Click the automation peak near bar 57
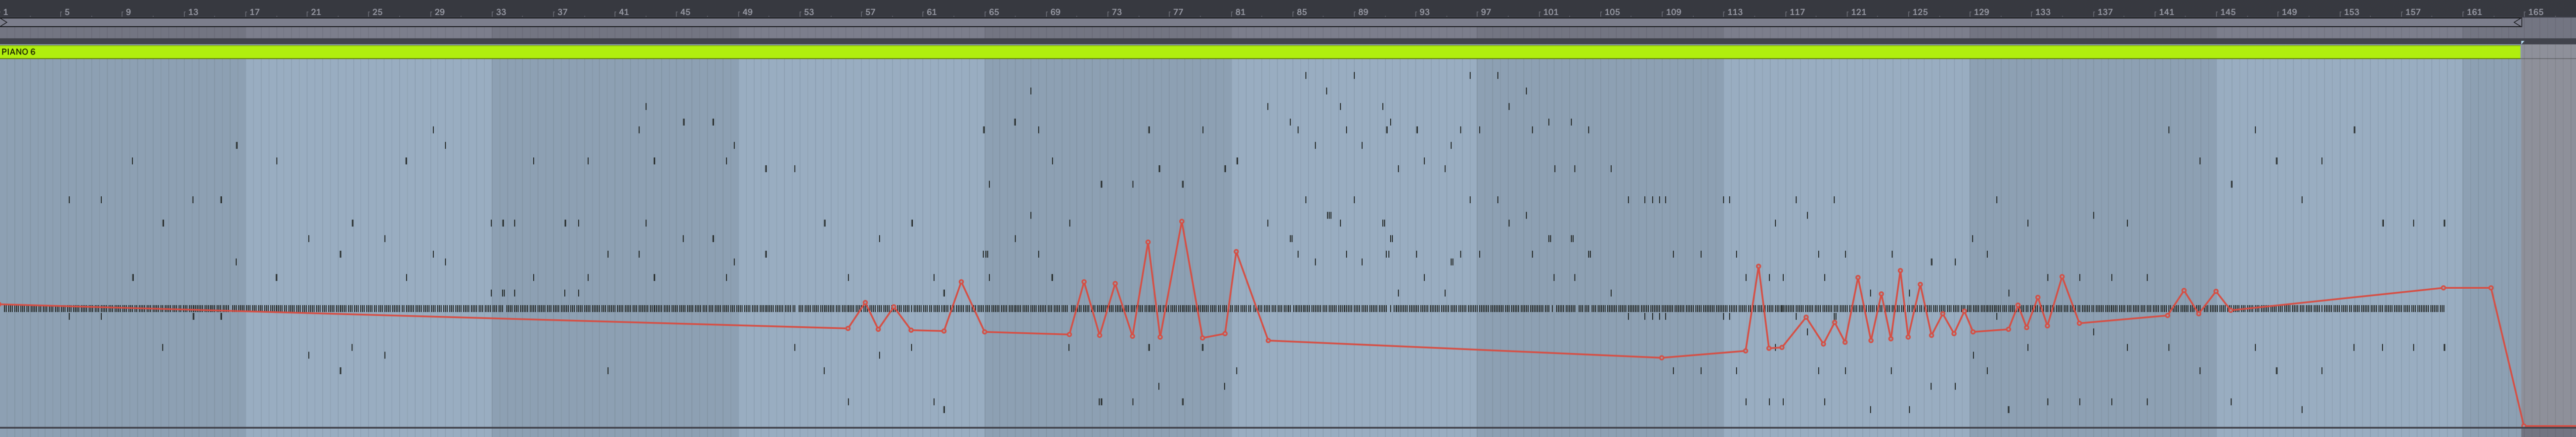Screen dimensions: 2576x437 (x=865, y=302)
